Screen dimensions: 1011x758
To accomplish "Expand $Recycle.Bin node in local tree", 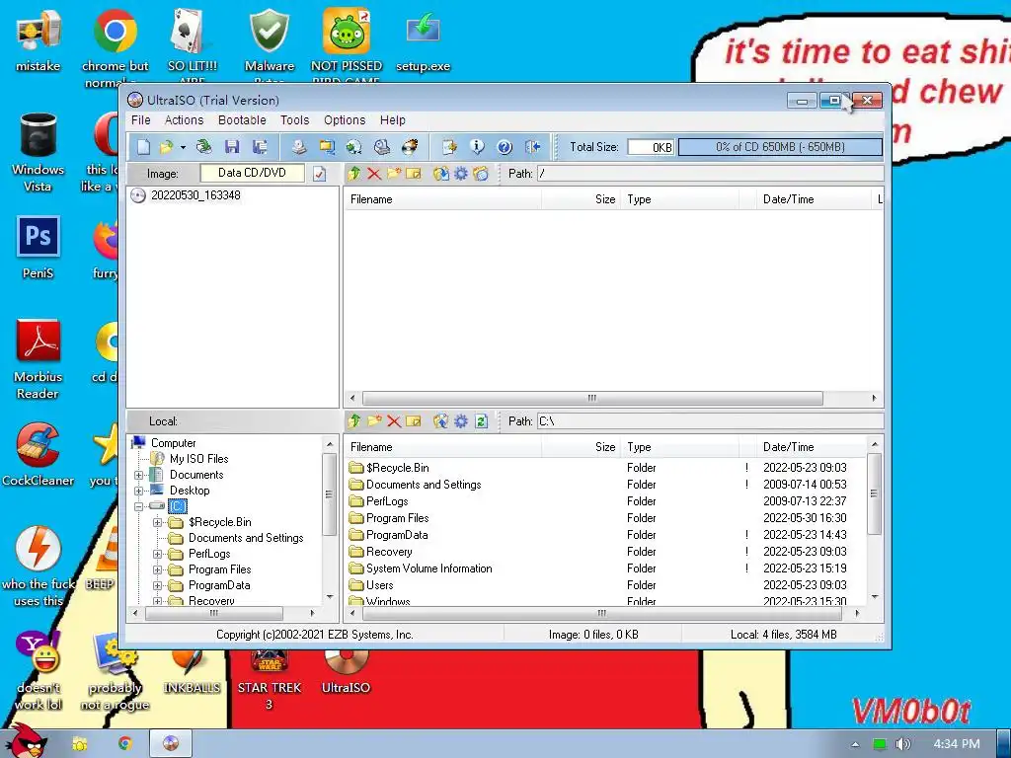I will point(157,522).
